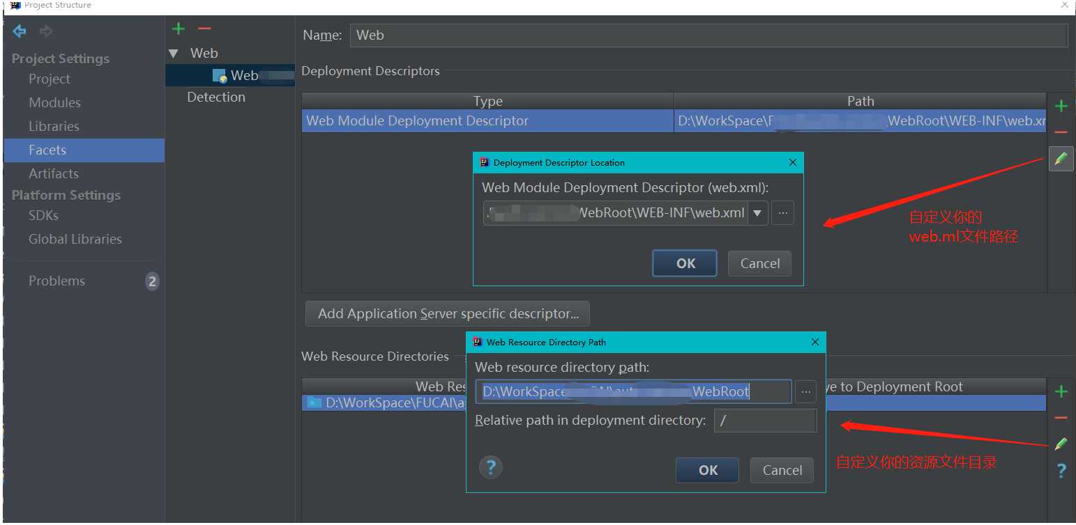Open Artifacts settings section
1076x525 pixels.
[x=53, y=173]
